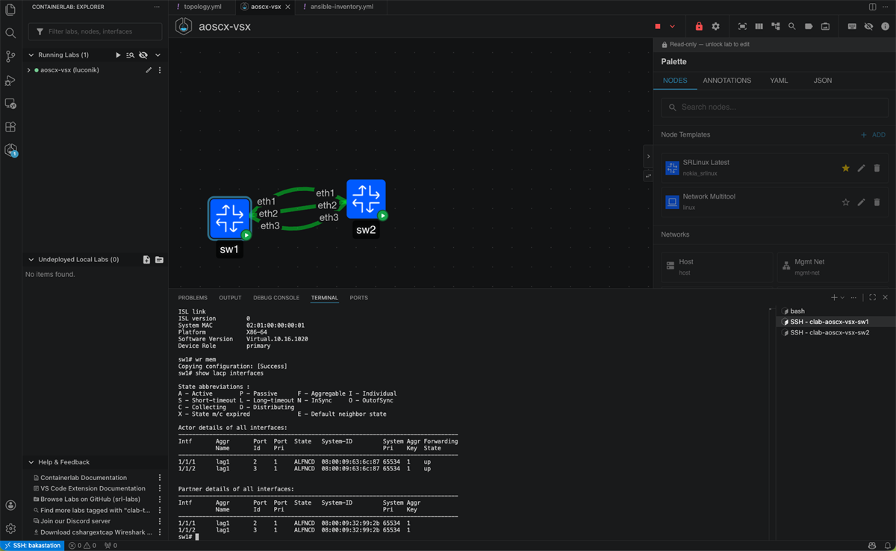Click deploy play icon in Running Labs
The image size is (896, 551).
[118, 55]
